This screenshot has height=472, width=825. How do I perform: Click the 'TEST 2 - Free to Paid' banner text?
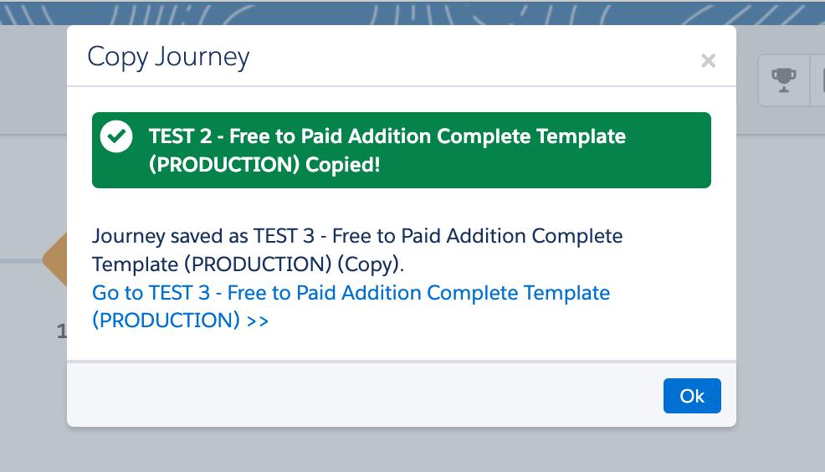(387, 136)
